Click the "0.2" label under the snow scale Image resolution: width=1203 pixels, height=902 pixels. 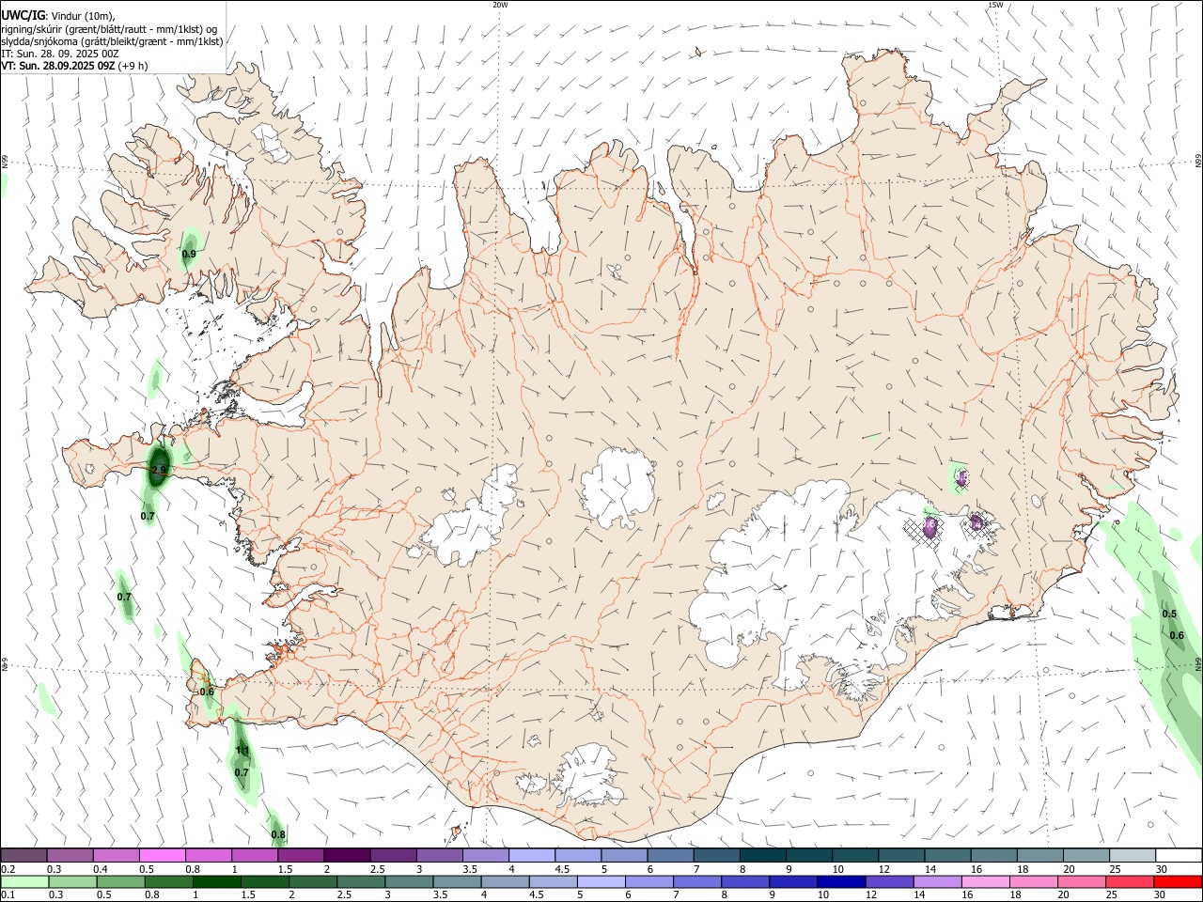click(8, 869)
